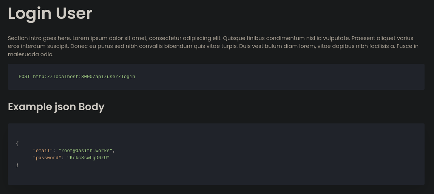Click the phrase "Praesent aliquet varius"
Image resolution: width=434 pixels, height=194 pixels.
[382, 38]
